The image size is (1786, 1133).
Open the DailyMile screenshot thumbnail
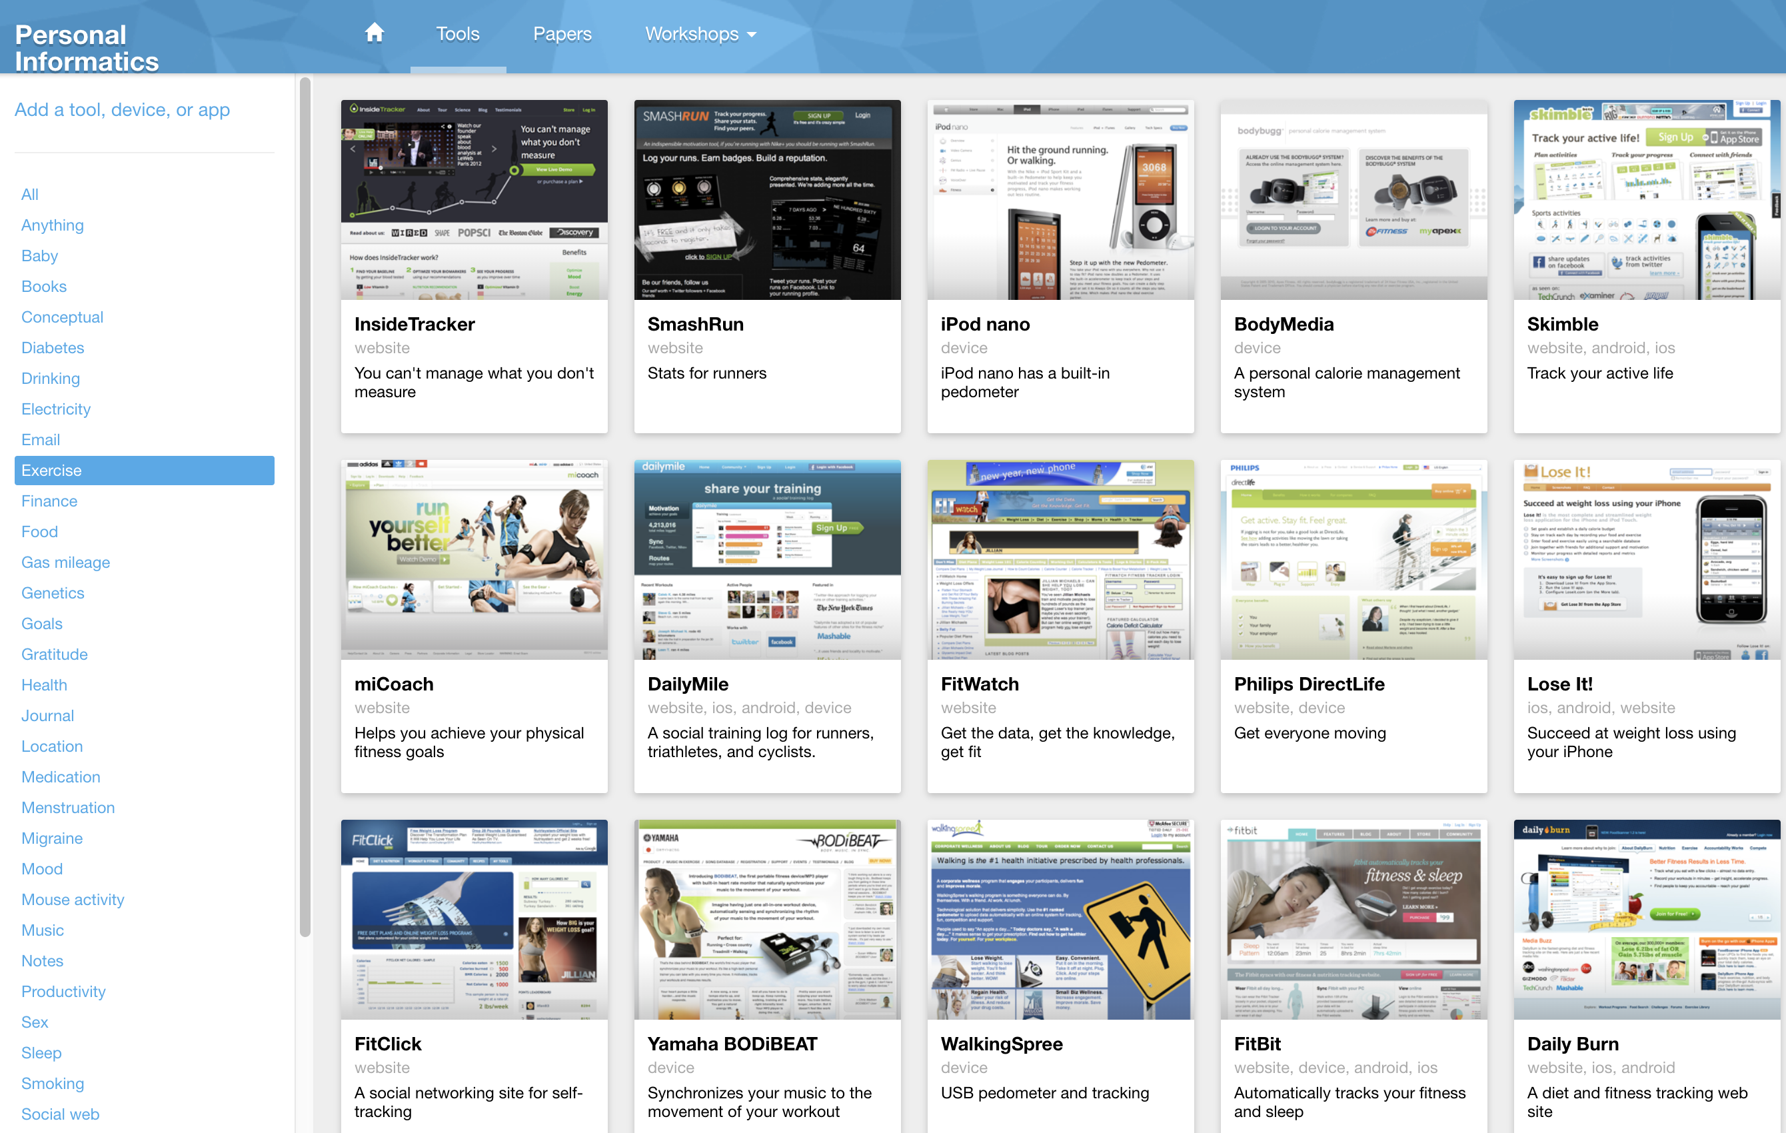coord(767,561)
